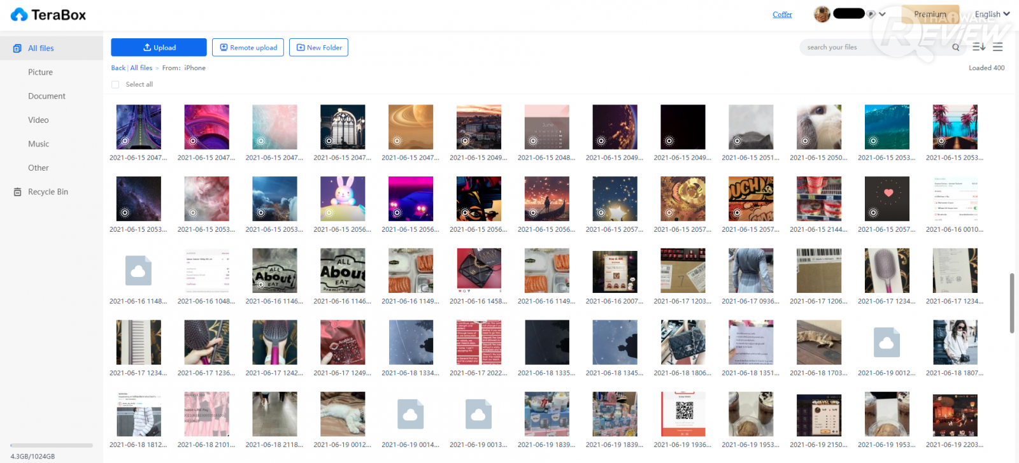Click the 4.3GB/1024GB storage text
Screen dimensions: 1019x463
pyautogui.click(x=32, y=457)
